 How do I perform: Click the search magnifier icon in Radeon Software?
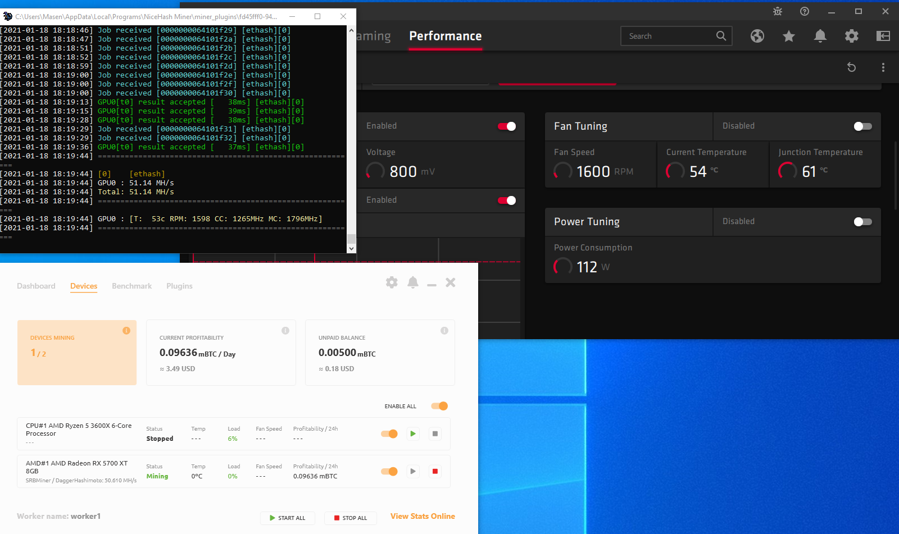(721, 36)
